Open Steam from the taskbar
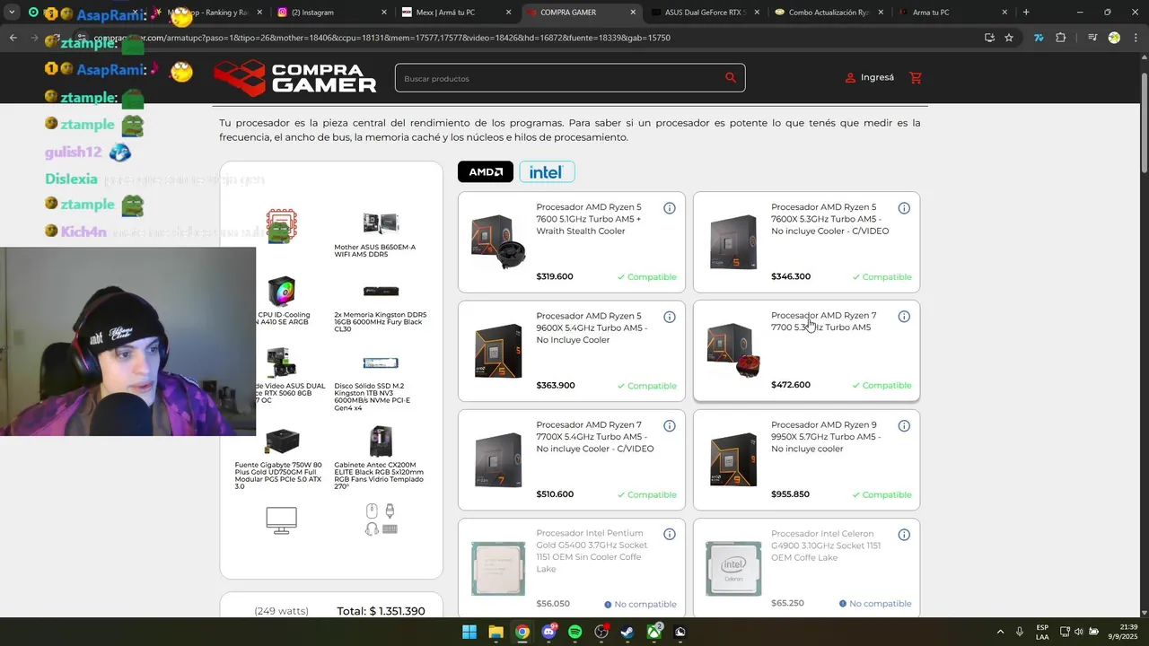Image resolution: width=1149 pixels, height=646 pixels. click(x=627, y=632)
